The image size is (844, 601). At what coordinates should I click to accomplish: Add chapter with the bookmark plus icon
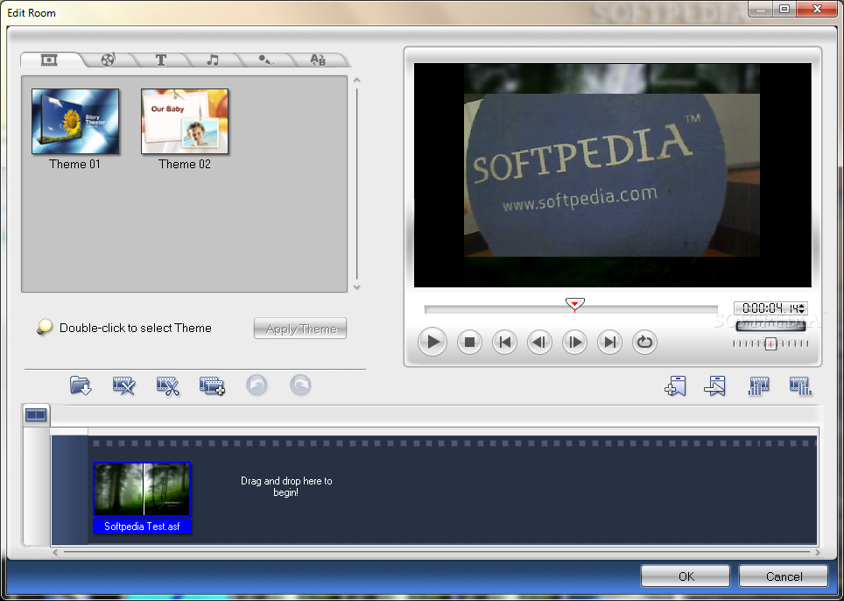(x=676, y=385)
